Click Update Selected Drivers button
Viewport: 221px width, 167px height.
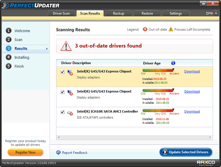tap(186, 152)
